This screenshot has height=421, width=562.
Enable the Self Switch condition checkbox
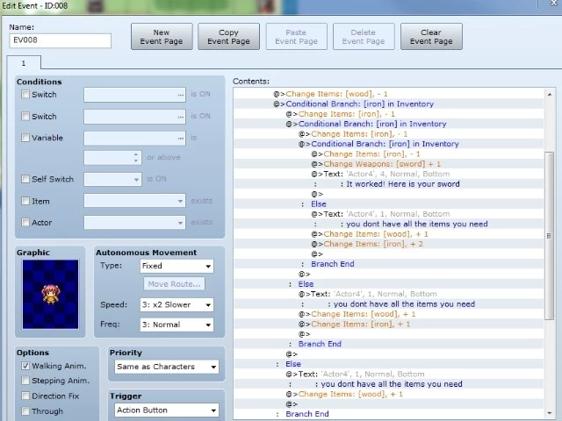(x=25, y=179)
